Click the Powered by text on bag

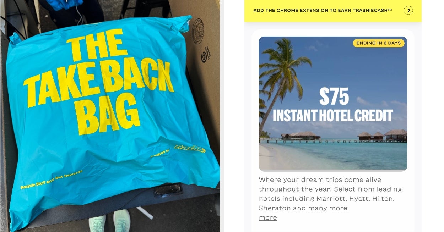point(160,153)
